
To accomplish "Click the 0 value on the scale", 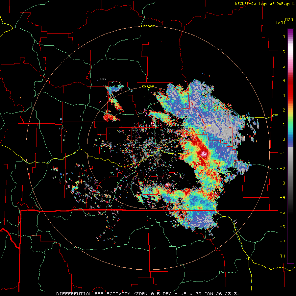I will 284,139.
